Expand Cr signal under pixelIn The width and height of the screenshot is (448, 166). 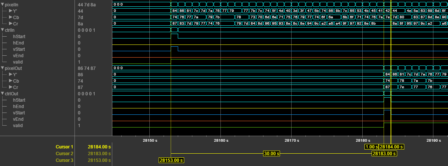click(x=10, y=24)
